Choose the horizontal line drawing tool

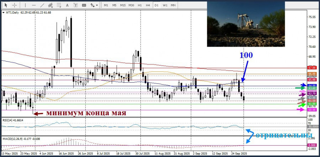(33, 5)
